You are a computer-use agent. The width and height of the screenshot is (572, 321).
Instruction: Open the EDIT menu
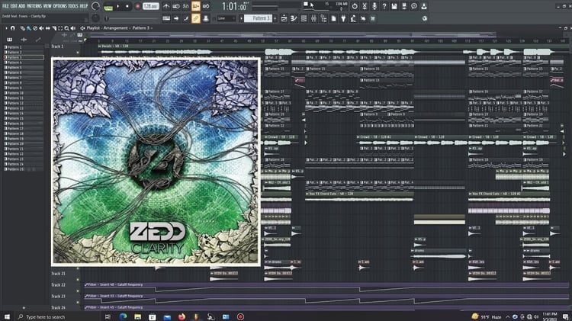14,6
